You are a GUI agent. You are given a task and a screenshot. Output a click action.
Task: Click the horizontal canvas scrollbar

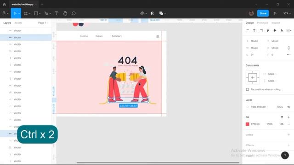click(158, 163)
